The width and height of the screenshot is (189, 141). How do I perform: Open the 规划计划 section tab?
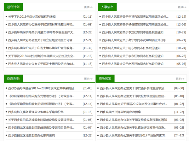click(x=13, y=7)
